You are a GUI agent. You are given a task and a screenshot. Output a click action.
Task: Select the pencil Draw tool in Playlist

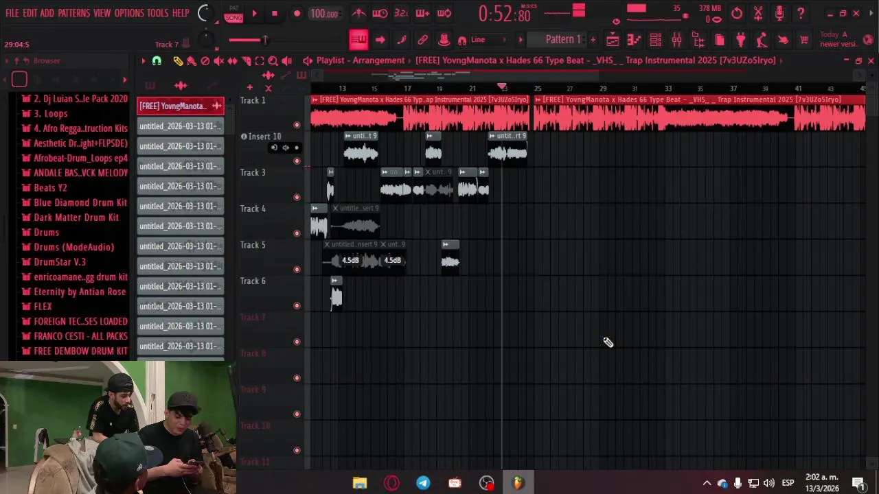(x=178, y=61)
